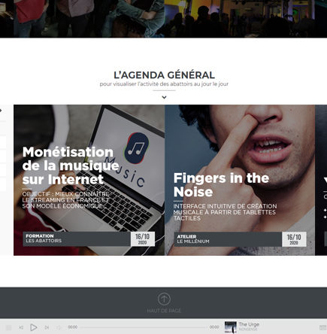Click the up-arrow circle icon for Haut de page

click(x=164, y=299)
